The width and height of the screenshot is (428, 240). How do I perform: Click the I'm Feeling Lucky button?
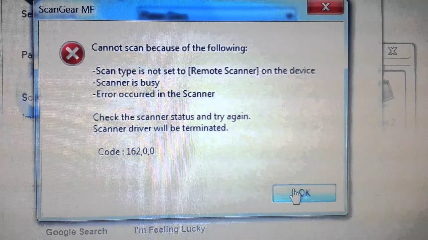[170, 229]
